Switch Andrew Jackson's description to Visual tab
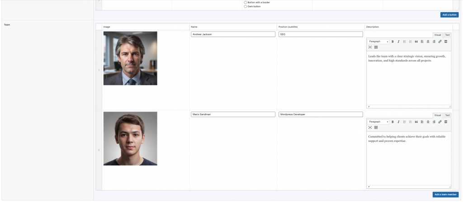 pos(438,35)
